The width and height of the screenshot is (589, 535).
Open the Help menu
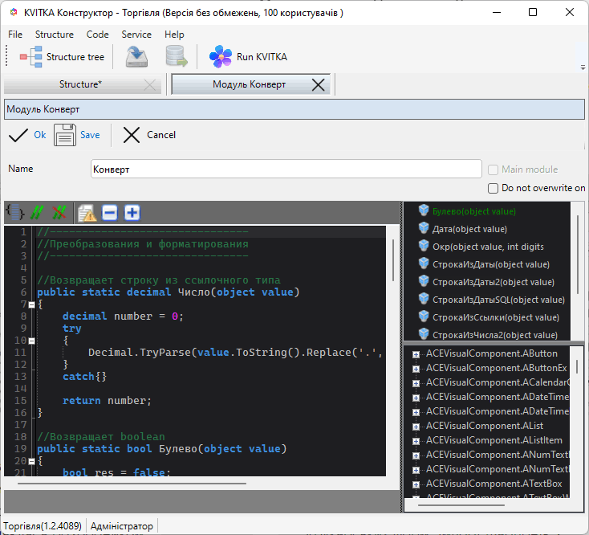coord(174,35)
